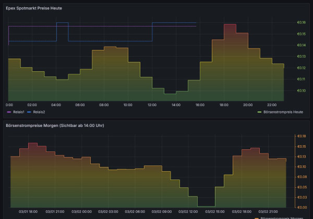Click the €0.10 y-axis label in top chart
313x219 pixels.
(301, 91)
